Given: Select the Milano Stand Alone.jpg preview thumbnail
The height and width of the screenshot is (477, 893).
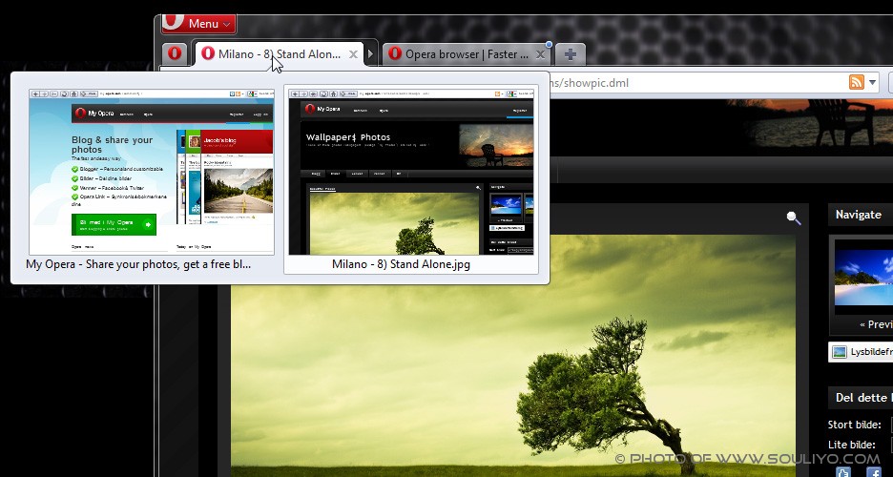Looking at the screenshot, I should click(411, 172).
